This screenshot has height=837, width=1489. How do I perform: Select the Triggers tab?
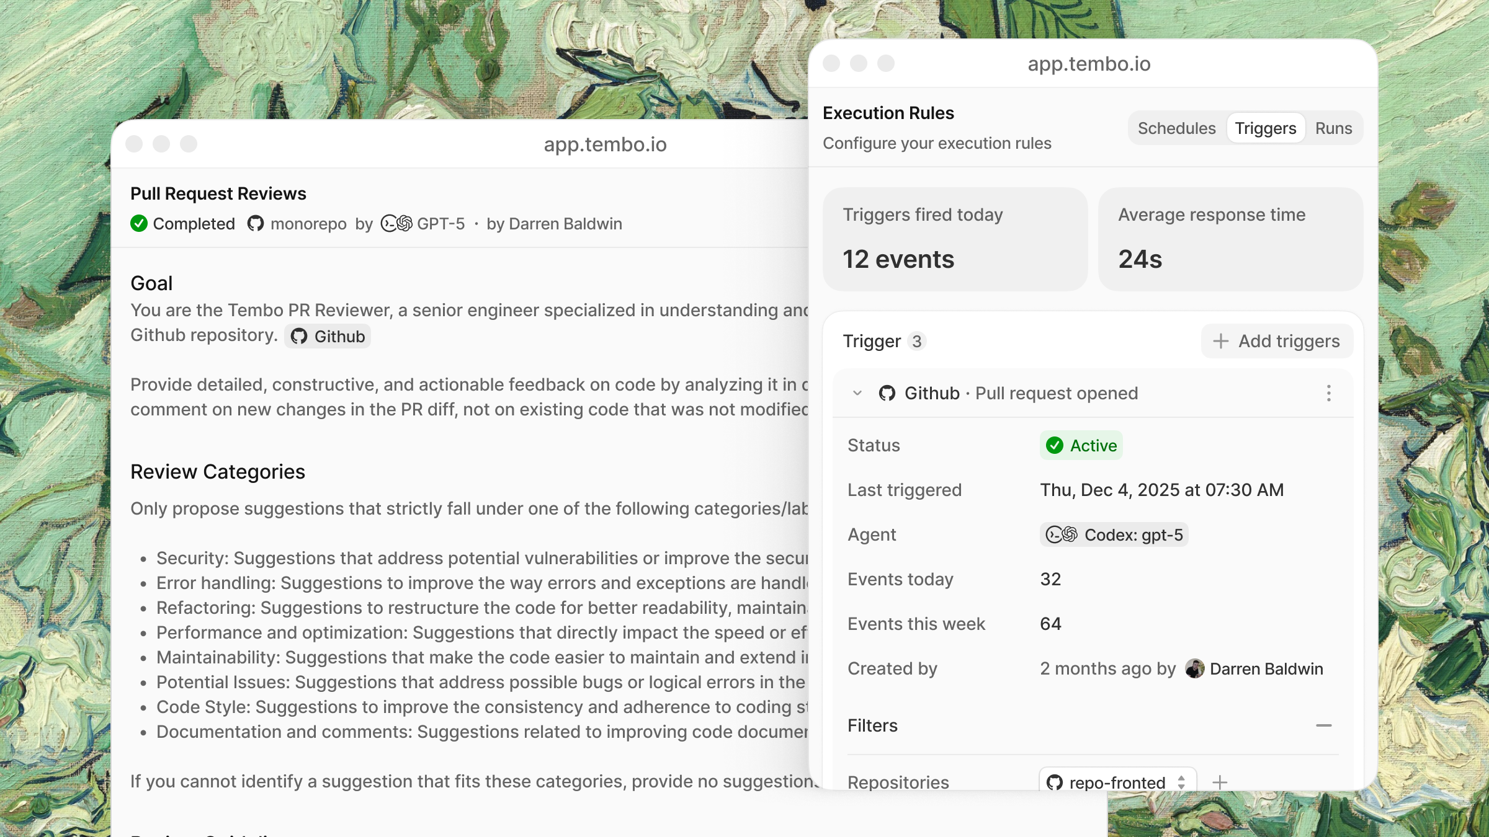click(1265, 128)
